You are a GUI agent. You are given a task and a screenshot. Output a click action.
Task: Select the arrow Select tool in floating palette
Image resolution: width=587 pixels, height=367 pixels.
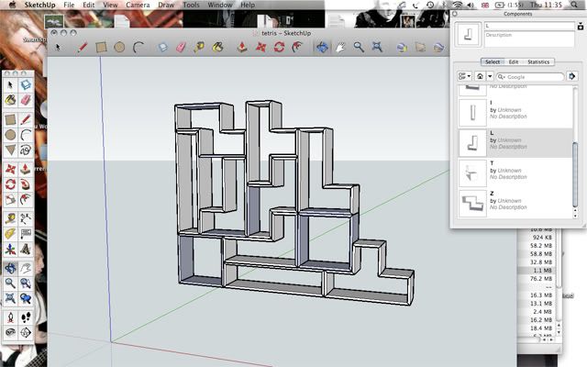tap(10, 85)
